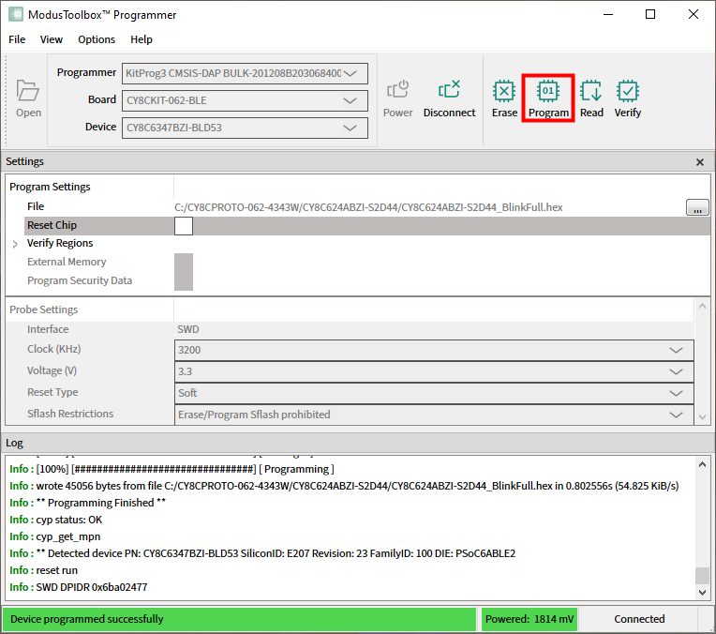This screenshot has height=634, width=716.
Task: Click the Program chip icon
Action: [548, 91]
